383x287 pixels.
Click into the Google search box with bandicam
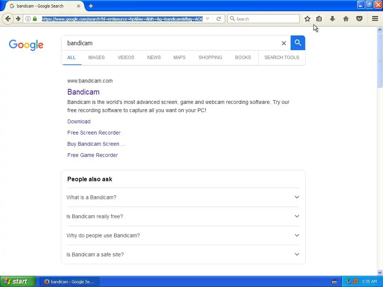(171, 43)
